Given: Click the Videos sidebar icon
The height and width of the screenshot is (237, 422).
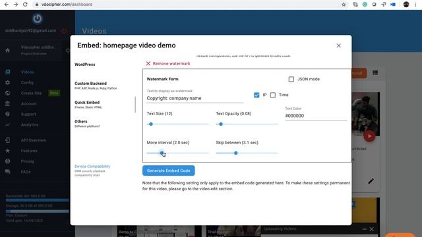Looking at the screenshot, I should tap(7, 72).
